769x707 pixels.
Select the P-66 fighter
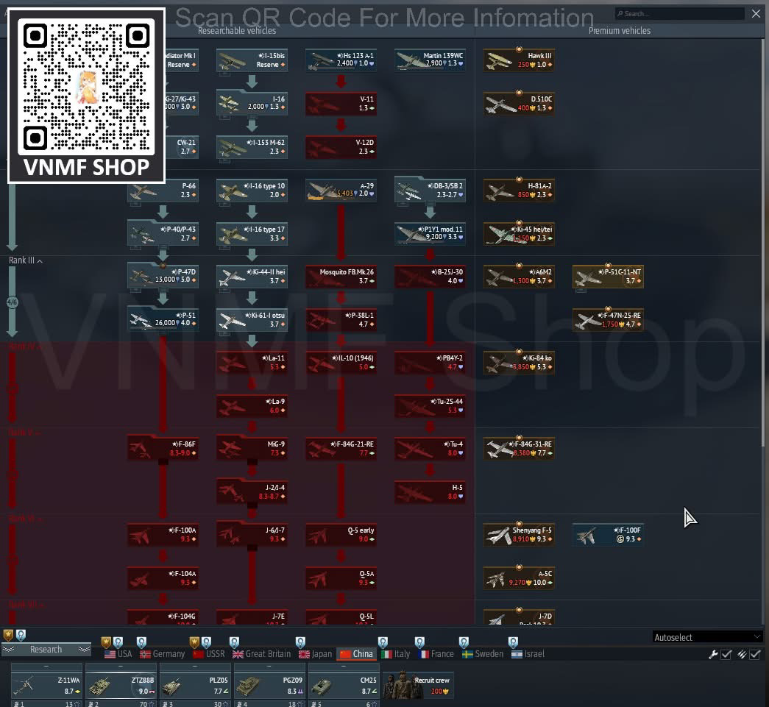(x=163, y=191)
